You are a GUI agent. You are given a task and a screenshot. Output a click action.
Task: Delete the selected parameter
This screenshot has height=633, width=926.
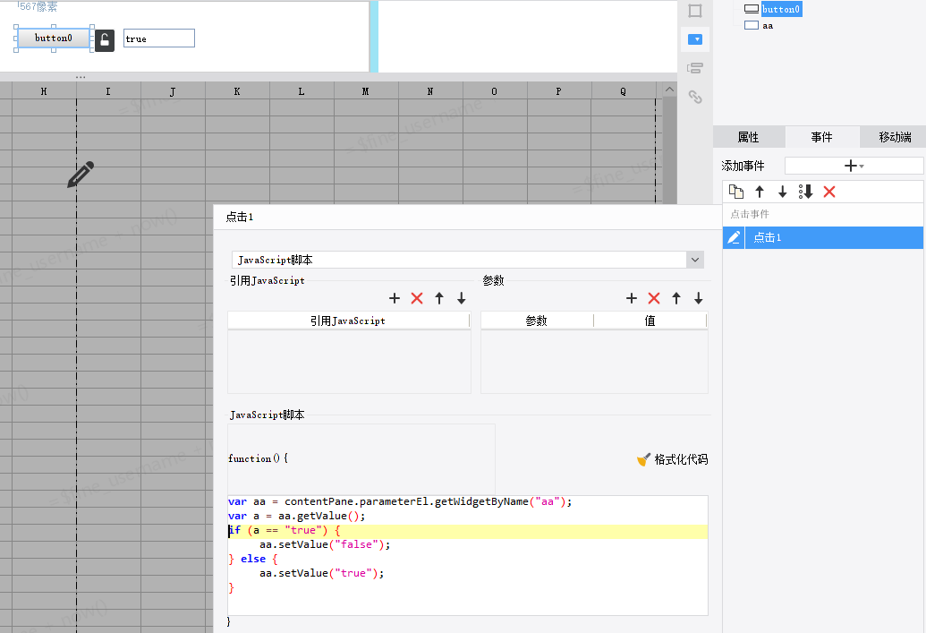(x=654, y=298)
